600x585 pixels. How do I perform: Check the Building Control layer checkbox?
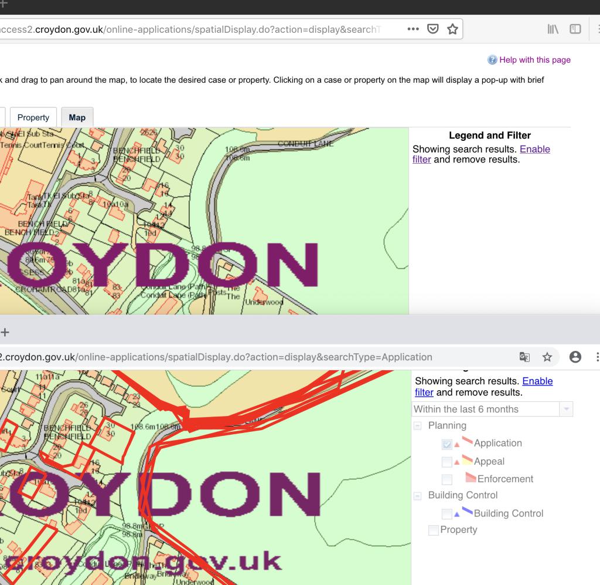(x=446, y=514)
